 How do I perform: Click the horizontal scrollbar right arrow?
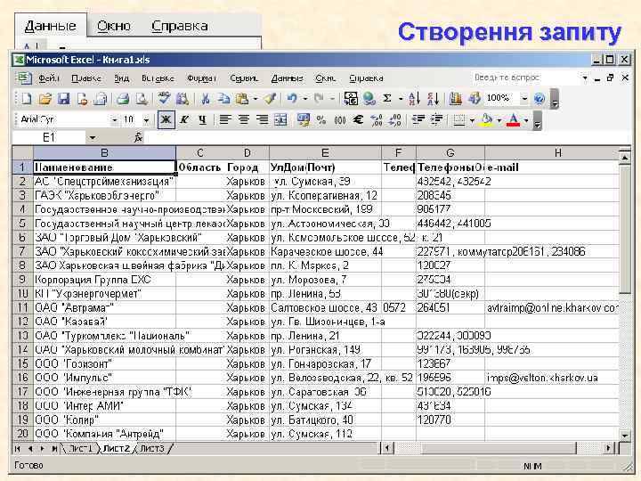[609, 448]
